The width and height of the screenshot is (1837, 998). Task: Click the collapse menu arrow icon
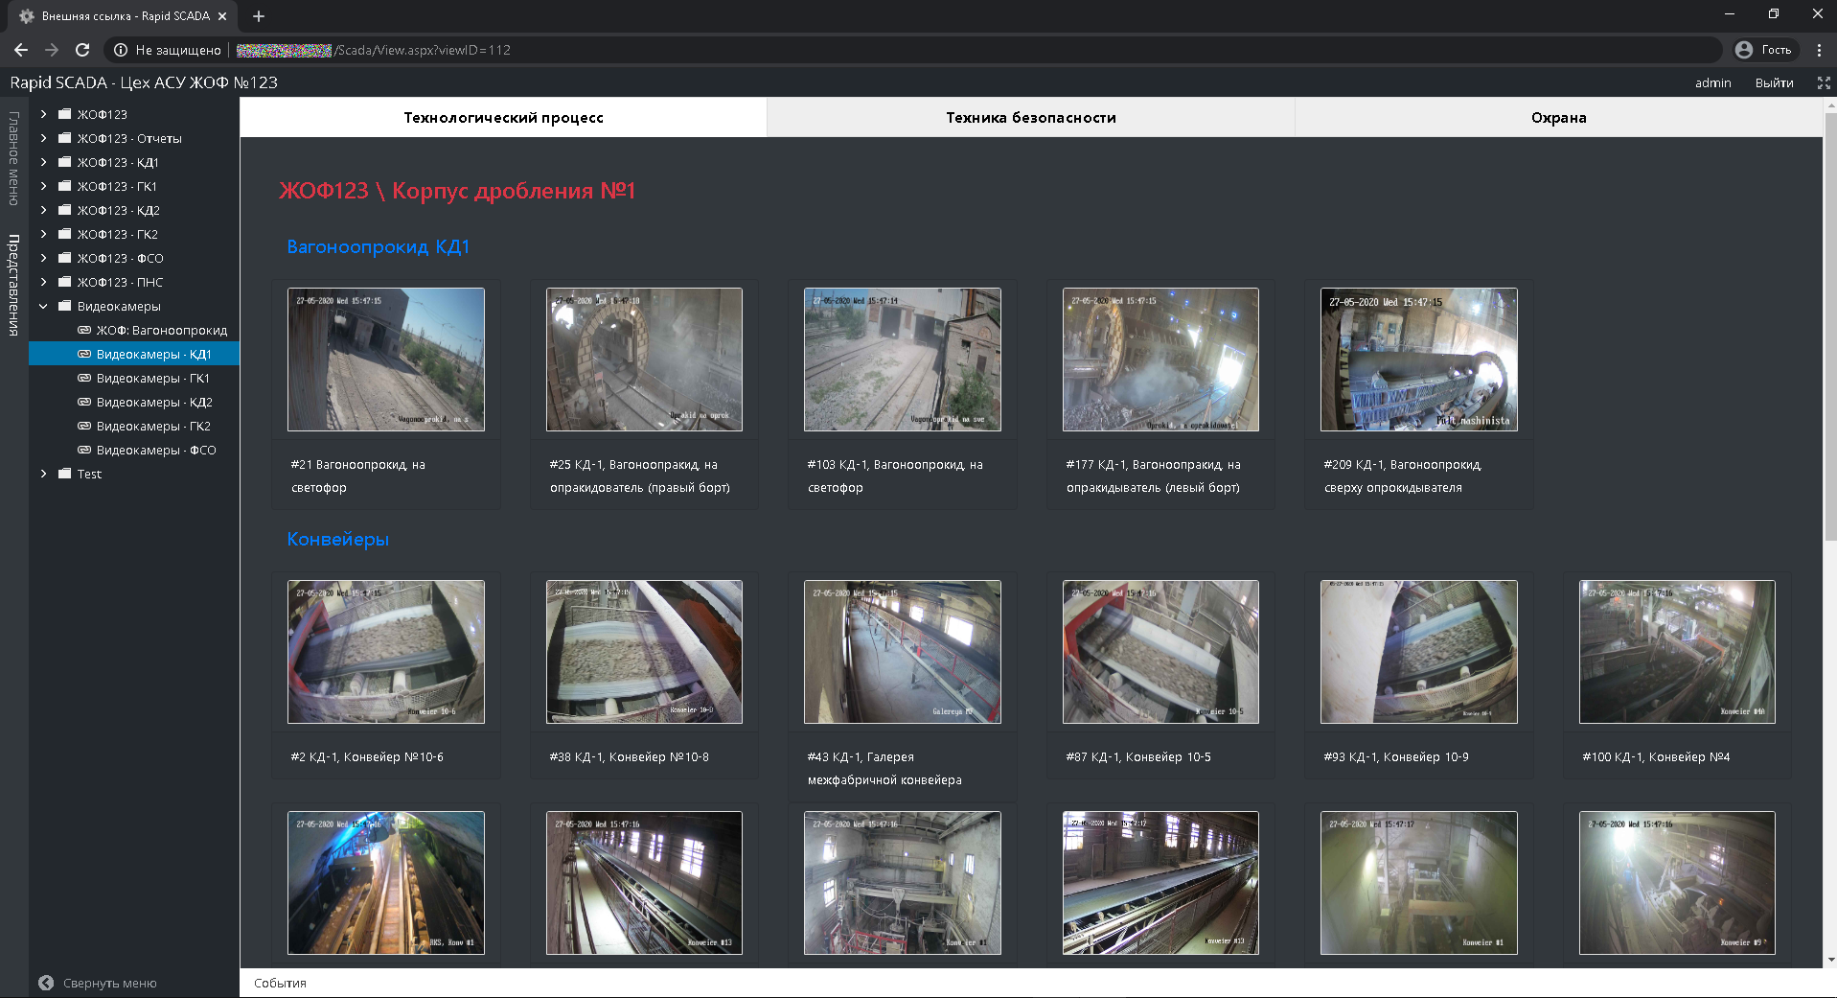46,983
